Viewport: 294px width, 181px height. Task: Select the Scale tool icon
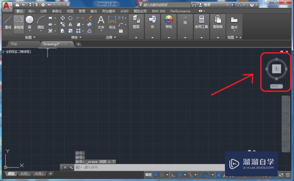pos(70,31)
